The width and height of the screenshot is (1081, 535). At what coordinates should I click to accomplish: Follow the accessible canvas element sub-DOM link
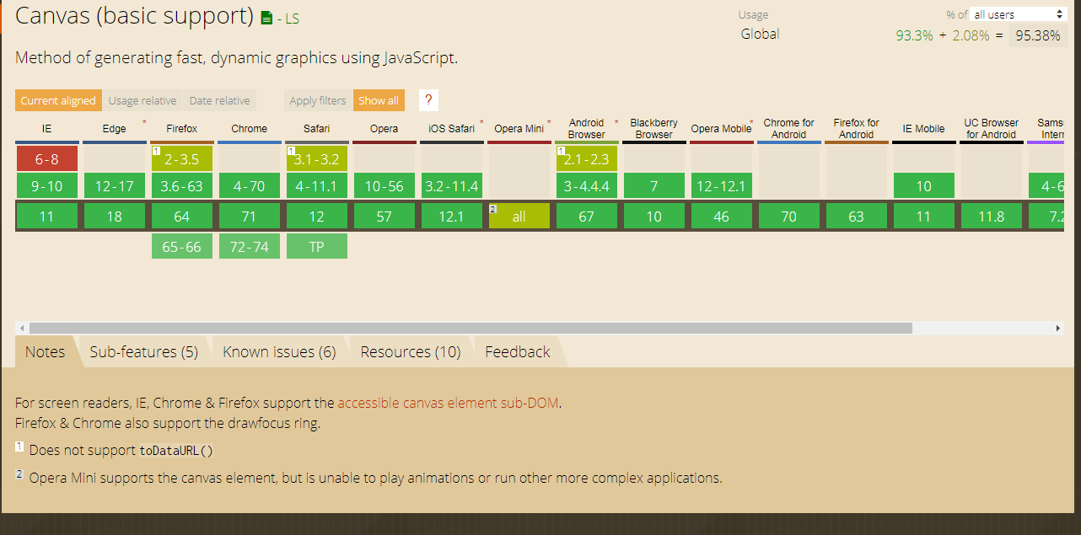448,403
